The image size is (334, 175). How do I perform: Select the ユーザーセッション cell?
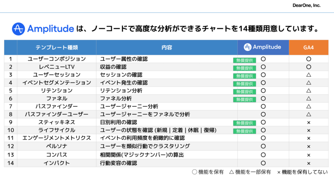tap(57, 75)
